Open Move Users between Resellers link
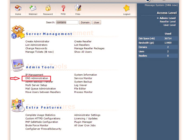The width and height of the screenshot is (185, 140). (x=43, y=92)
